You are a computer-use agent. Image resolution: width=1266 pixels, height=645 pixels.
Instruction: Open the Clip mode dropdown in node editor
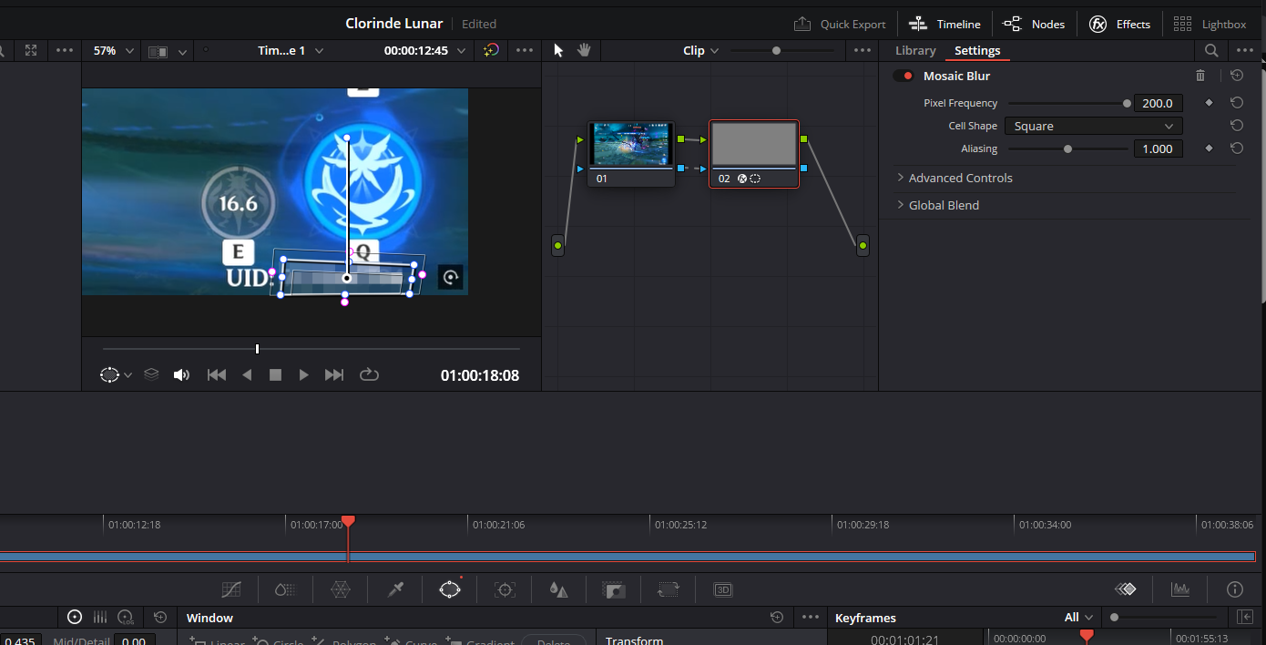point(701,50)
